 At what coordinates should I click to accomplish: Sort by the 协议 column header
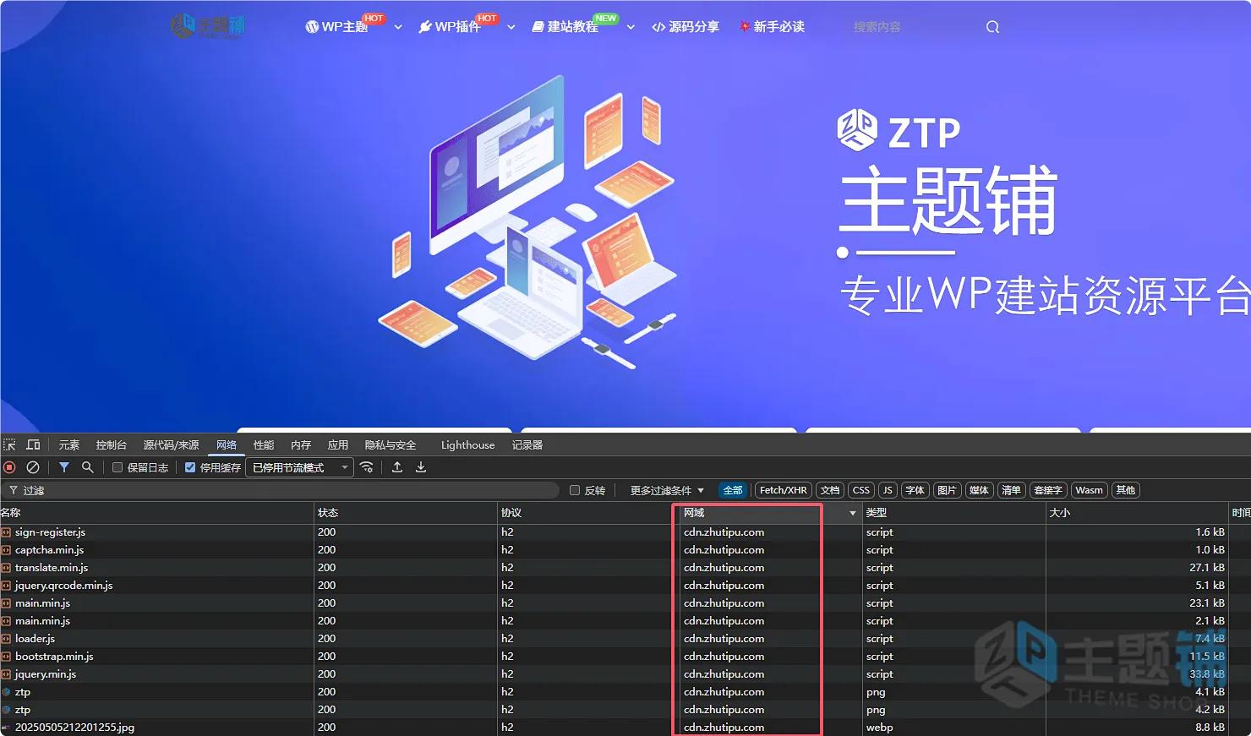pos(588,513)
